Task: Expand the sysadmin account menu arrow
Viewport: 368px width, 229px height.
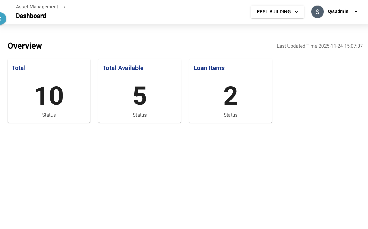Action: (x=356, y=11)
